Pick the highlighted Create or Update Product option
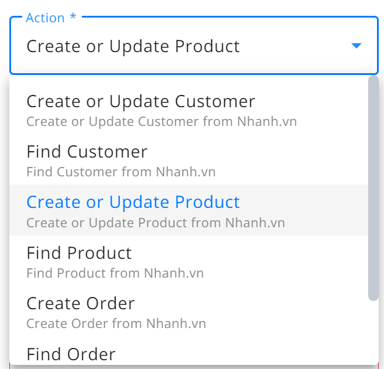The image size is (384, 369). click(189, 210)
